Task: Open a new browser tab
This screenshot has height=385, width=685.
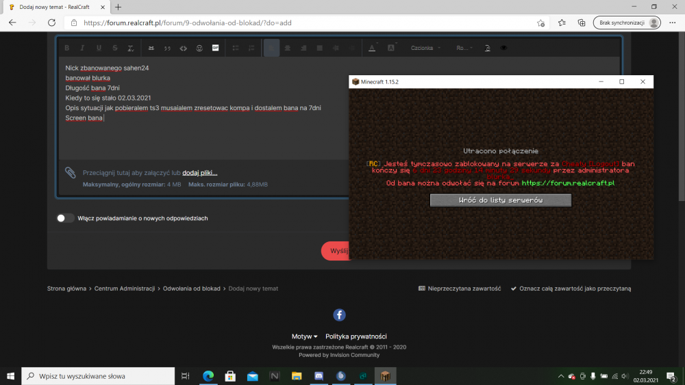Action: (118, 7)
